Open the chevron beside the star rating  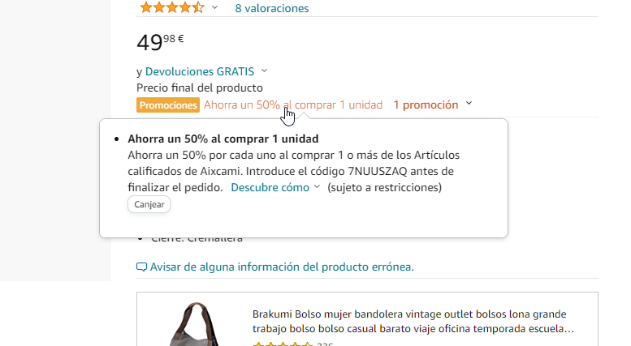click(214, 7)
